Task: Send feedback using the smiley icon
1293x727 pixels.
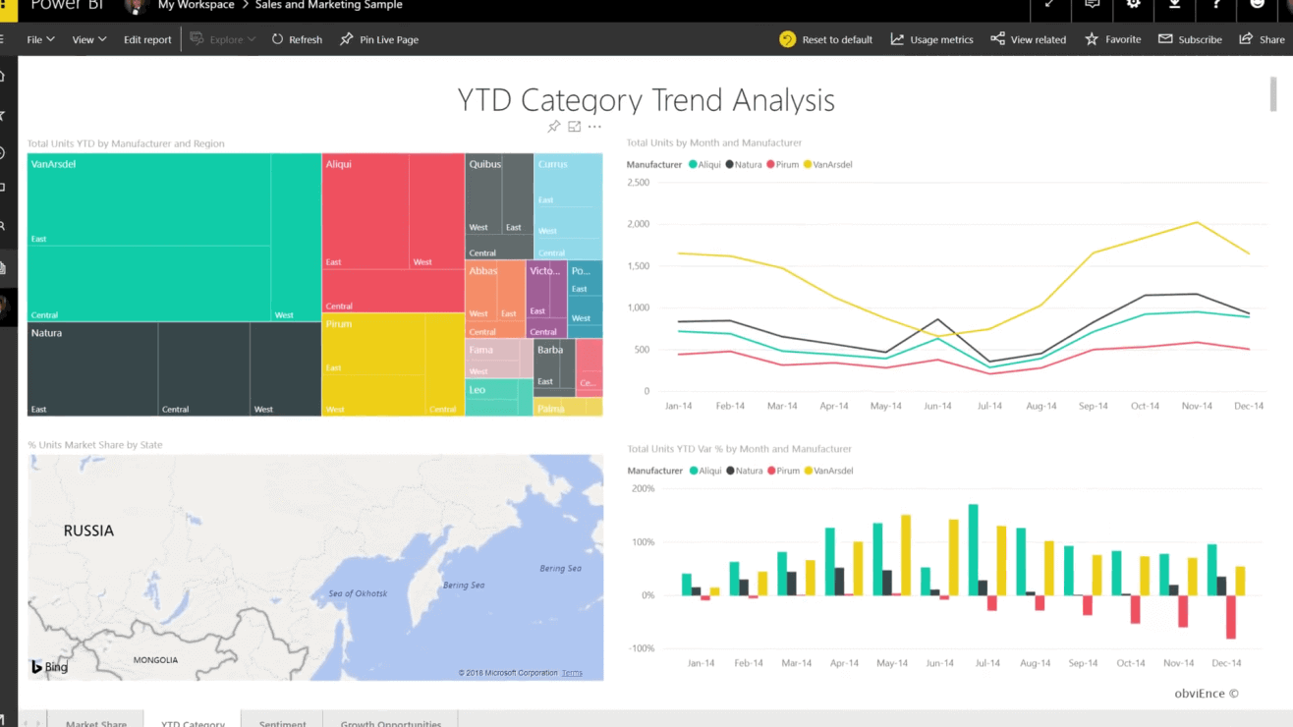Action: [1258, 9]
